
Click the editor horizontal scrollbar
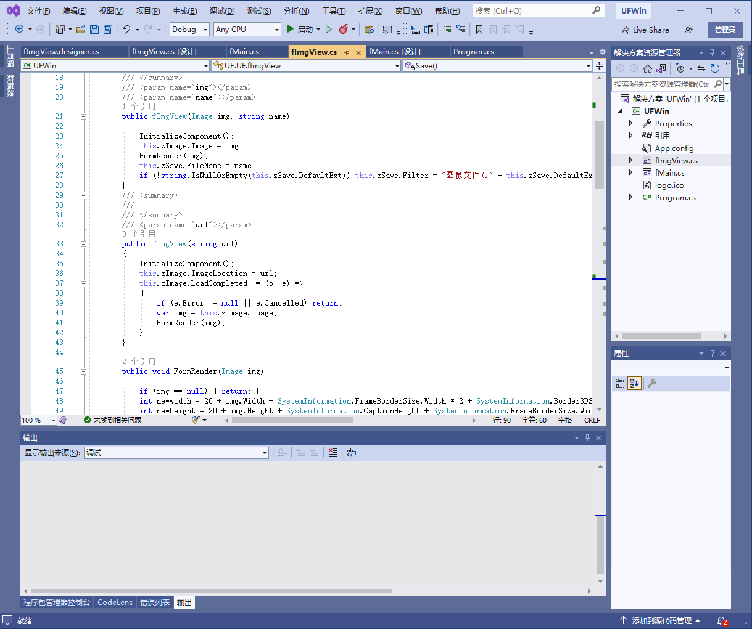click(350, 420)
